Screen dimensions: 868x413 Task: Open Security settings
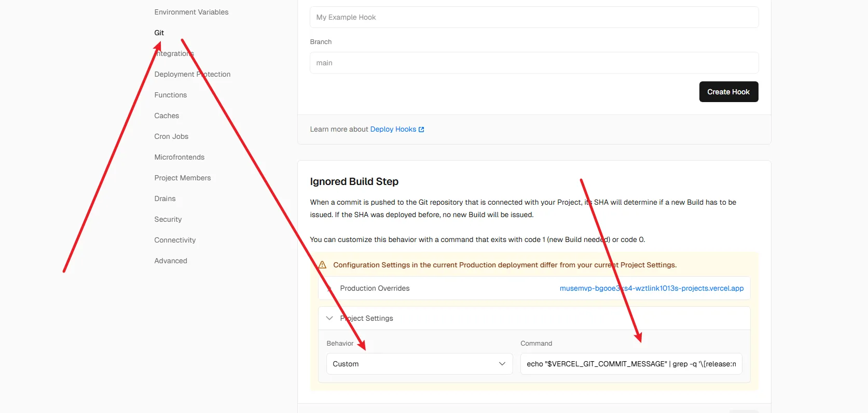click(x=168, y=219)
